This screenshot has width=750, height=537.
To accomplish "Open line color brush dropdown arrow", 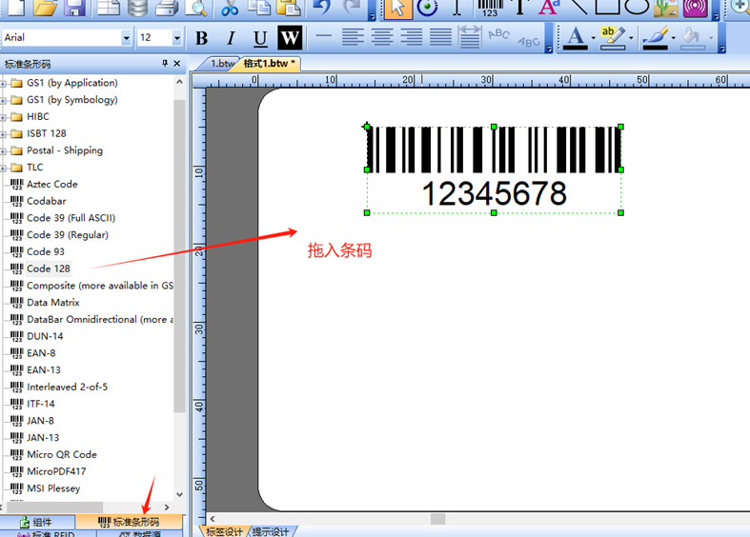I will (x=673, y=38).
